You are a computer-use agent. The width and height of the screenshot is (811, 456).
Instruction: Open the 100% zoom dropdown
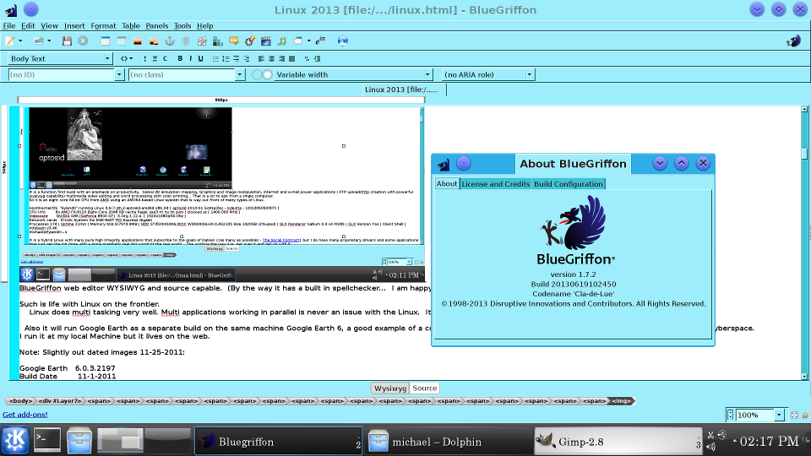click(x=778, y=415)
